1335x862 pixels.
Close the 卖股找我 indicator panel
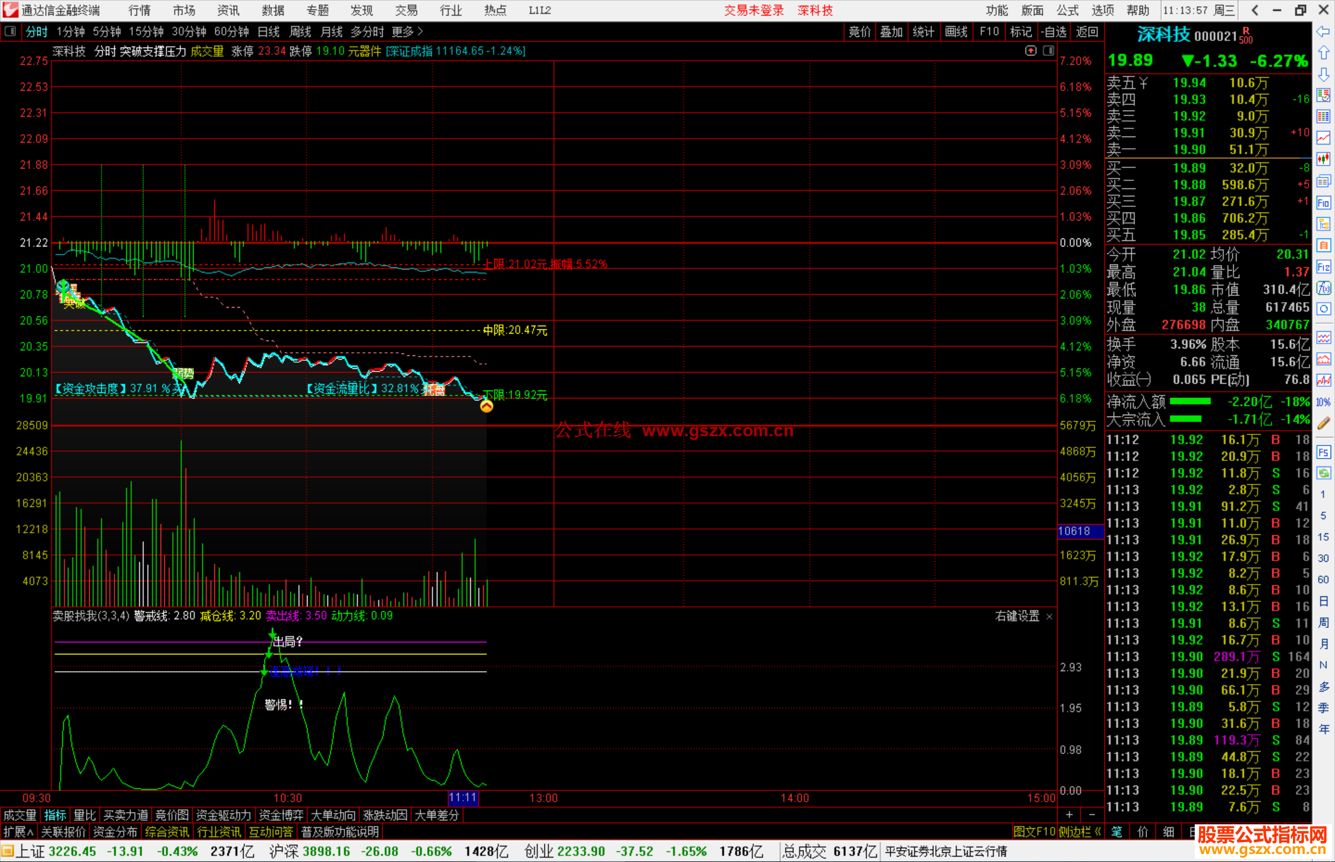[x=1049, y=617]
